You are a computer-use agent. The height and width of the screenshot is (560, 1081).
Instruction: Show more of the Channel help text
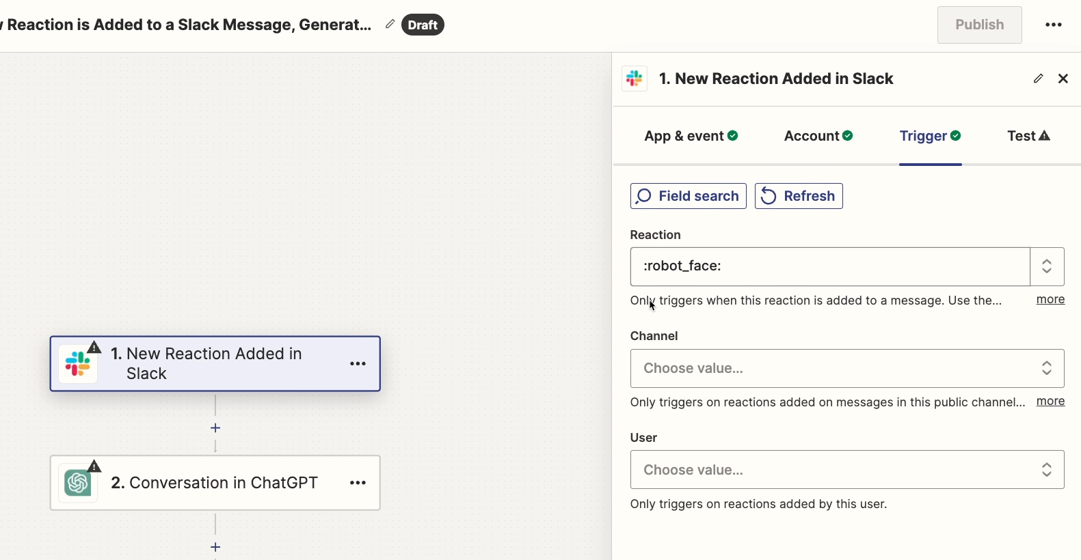[x=1050, y=401]
